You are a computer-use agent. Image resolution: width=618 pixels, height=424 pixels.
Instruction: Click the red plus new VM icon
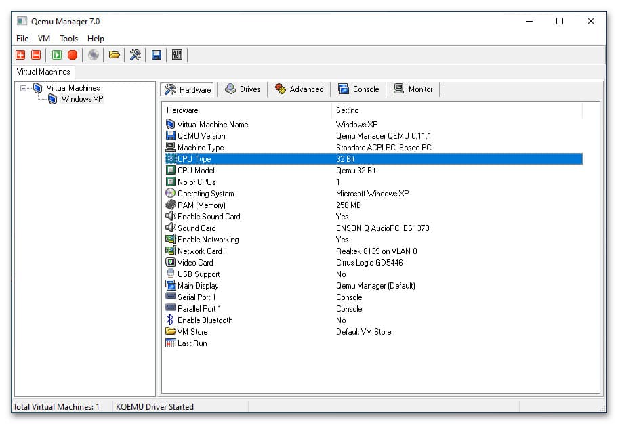[20, 55]
